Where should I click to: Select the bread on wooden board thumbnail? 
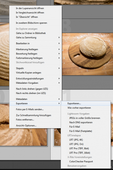click(x=87, y=54)
